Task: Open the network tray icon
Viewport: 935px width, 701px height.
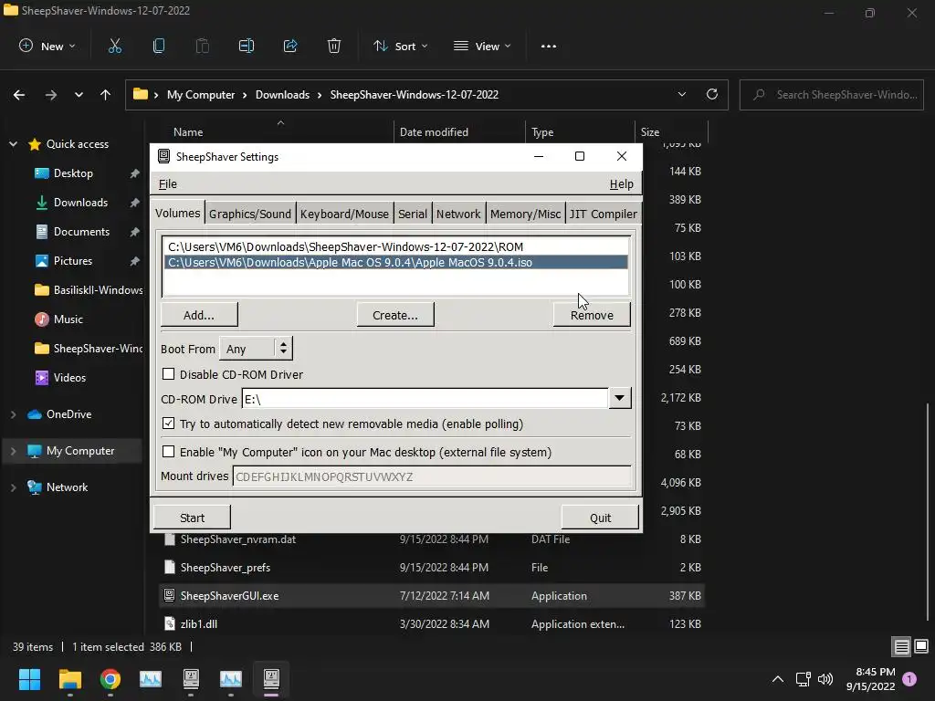Action: point(804,679)
